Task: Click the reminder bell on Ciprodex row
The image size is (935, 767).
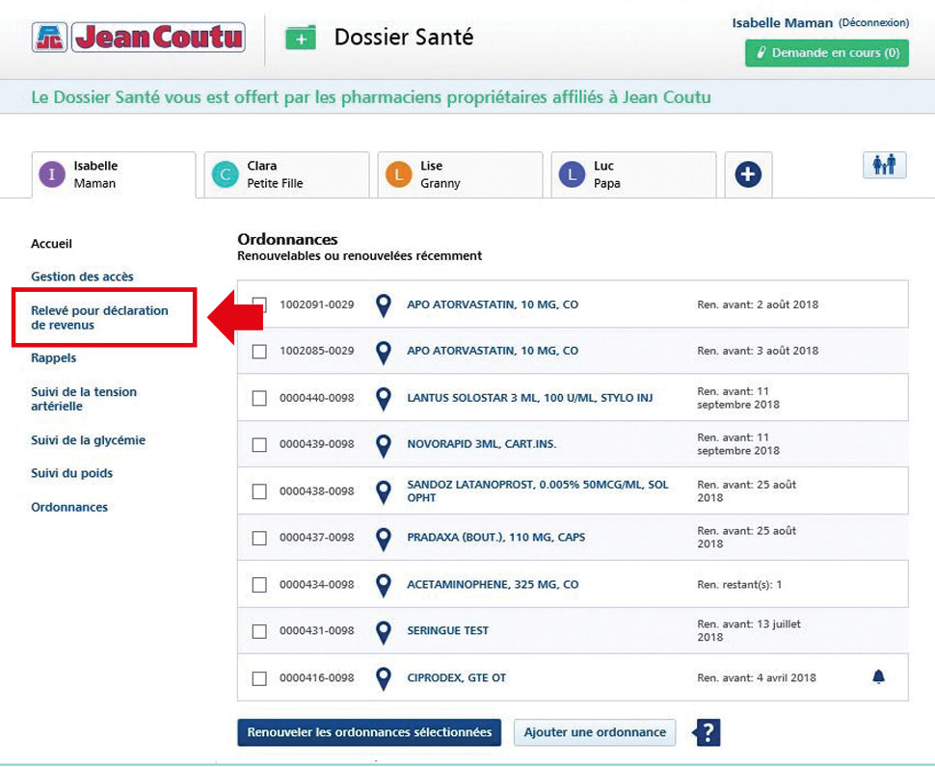Action: point(878,676)
